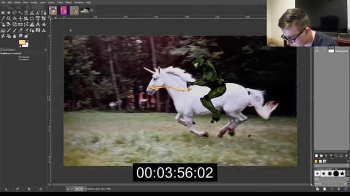
Task: Switch to the Tool Options tab
Action: coord(8,50)
